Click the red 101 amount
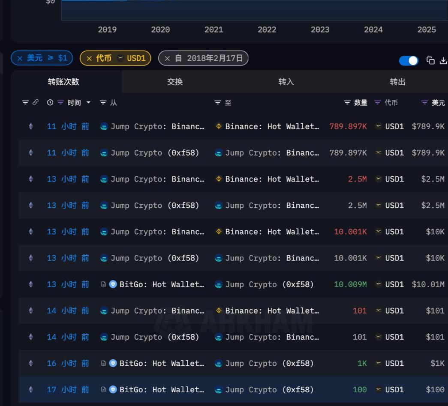 coord(360,310)
